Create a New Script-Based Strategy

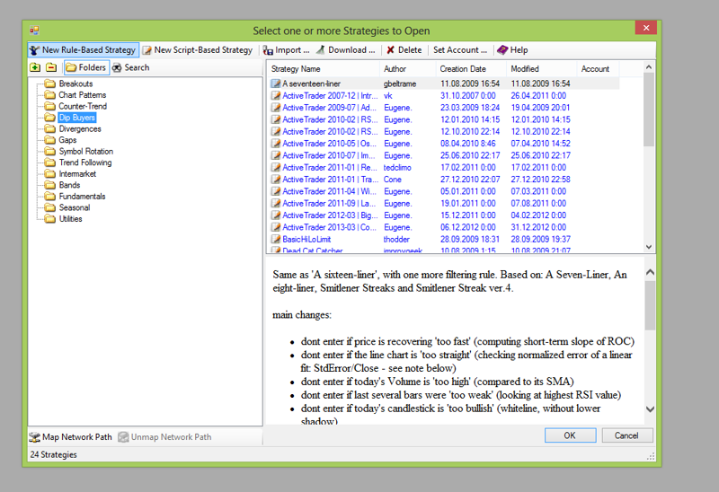(x=198, y=50)
